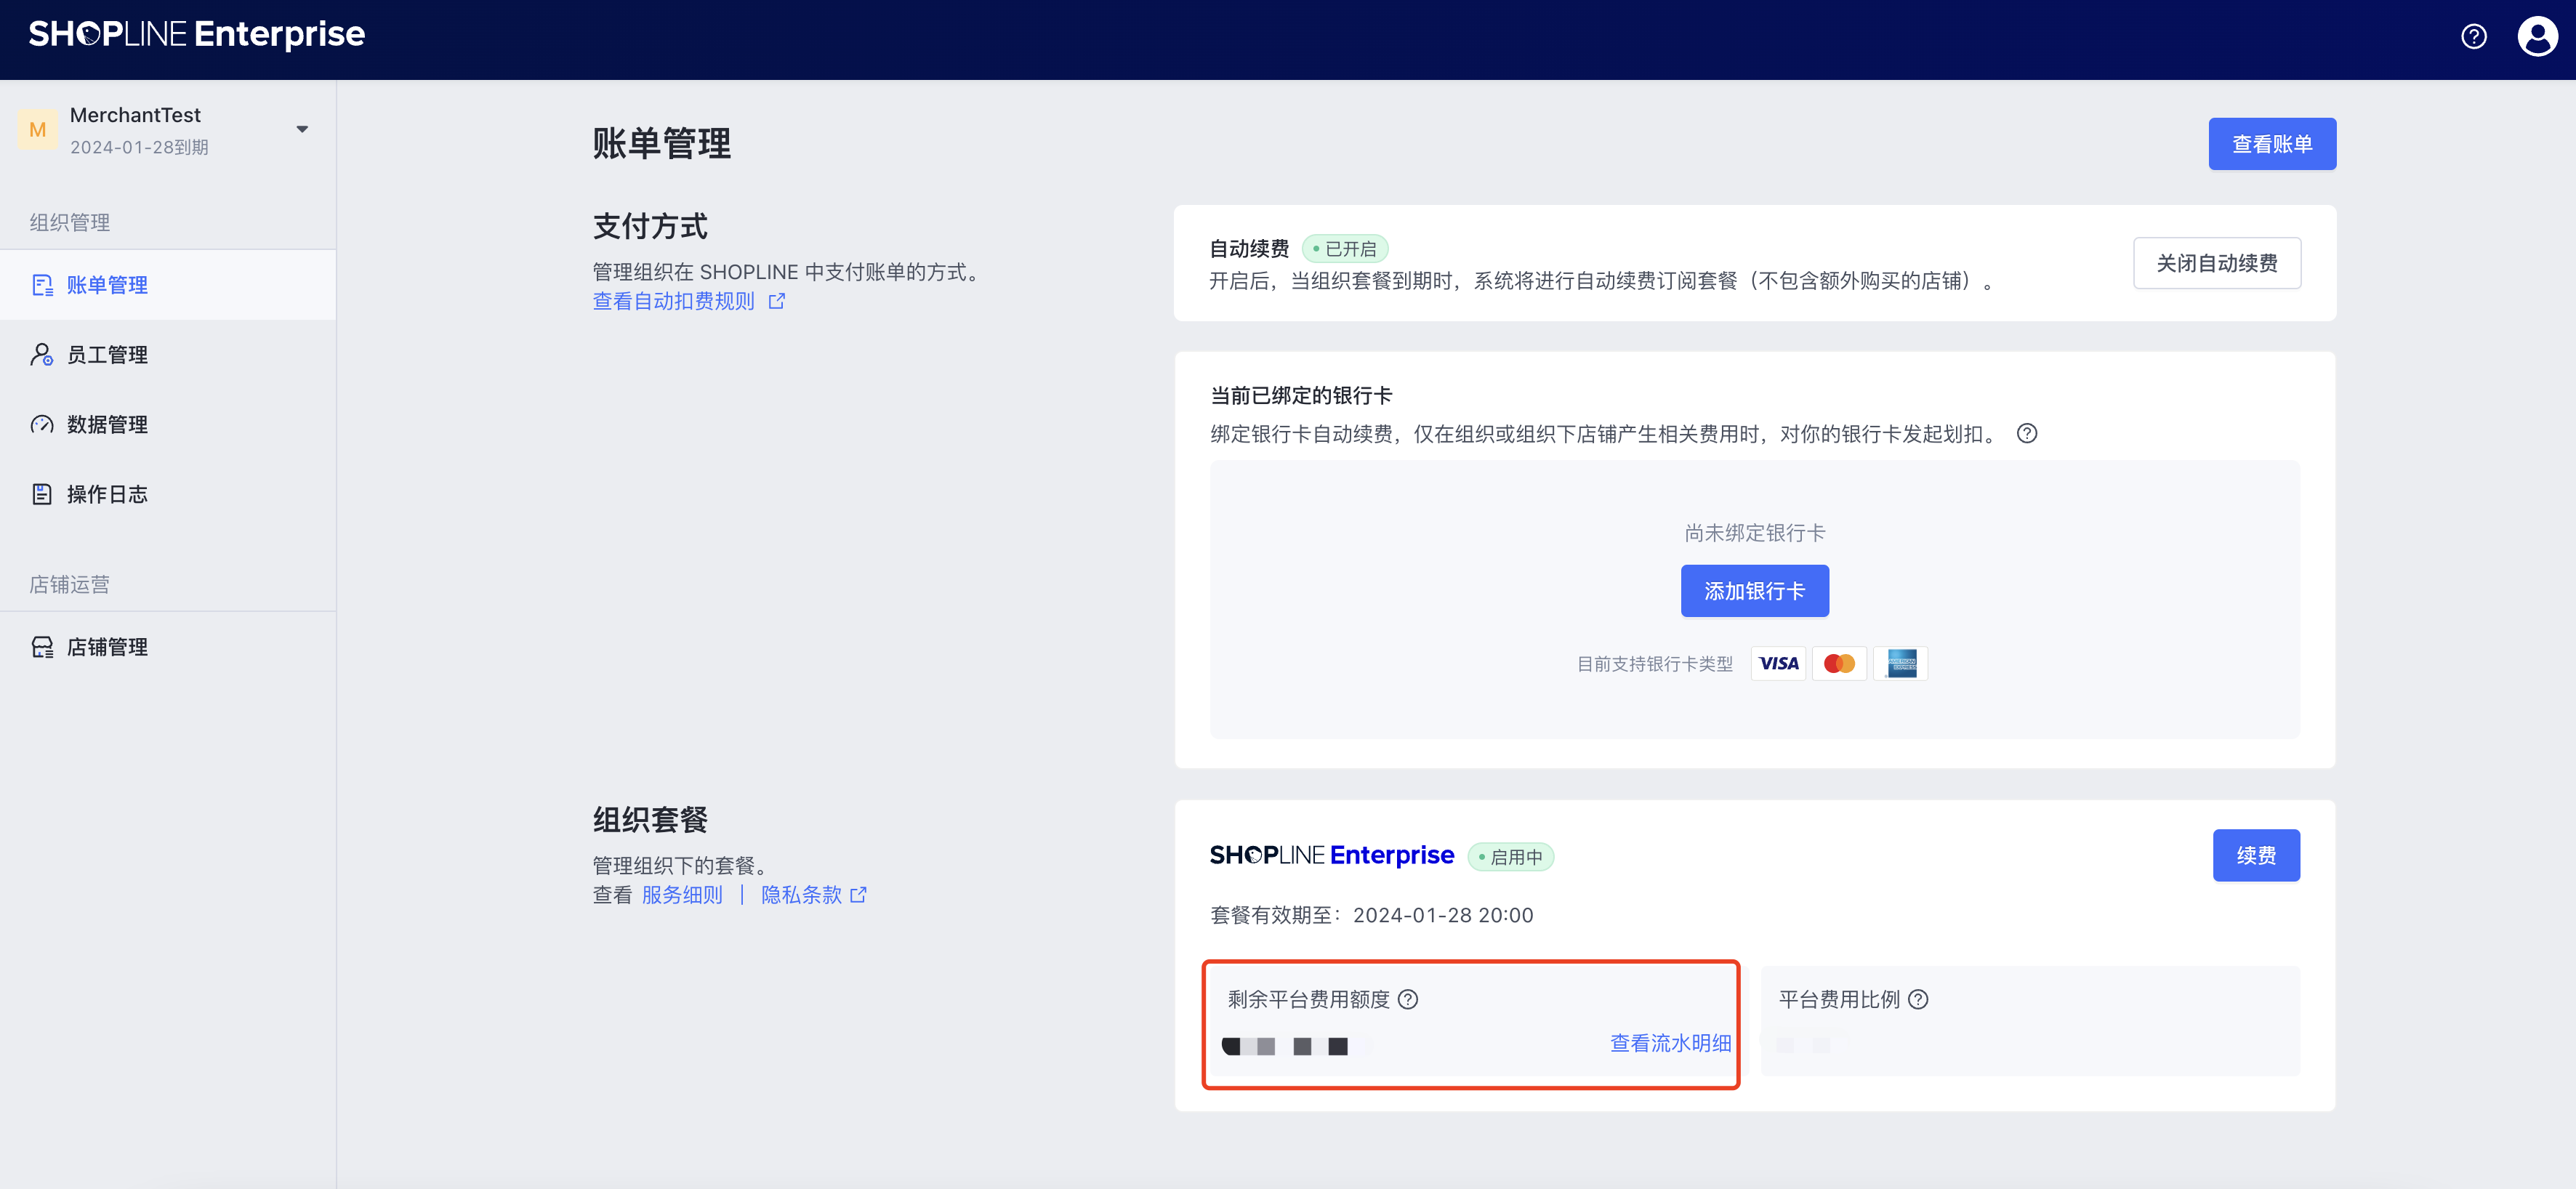The image size is (2576, 1189).
Task: Click help icon next to 平台费用比例
Action: [x=1918, y=1000]
